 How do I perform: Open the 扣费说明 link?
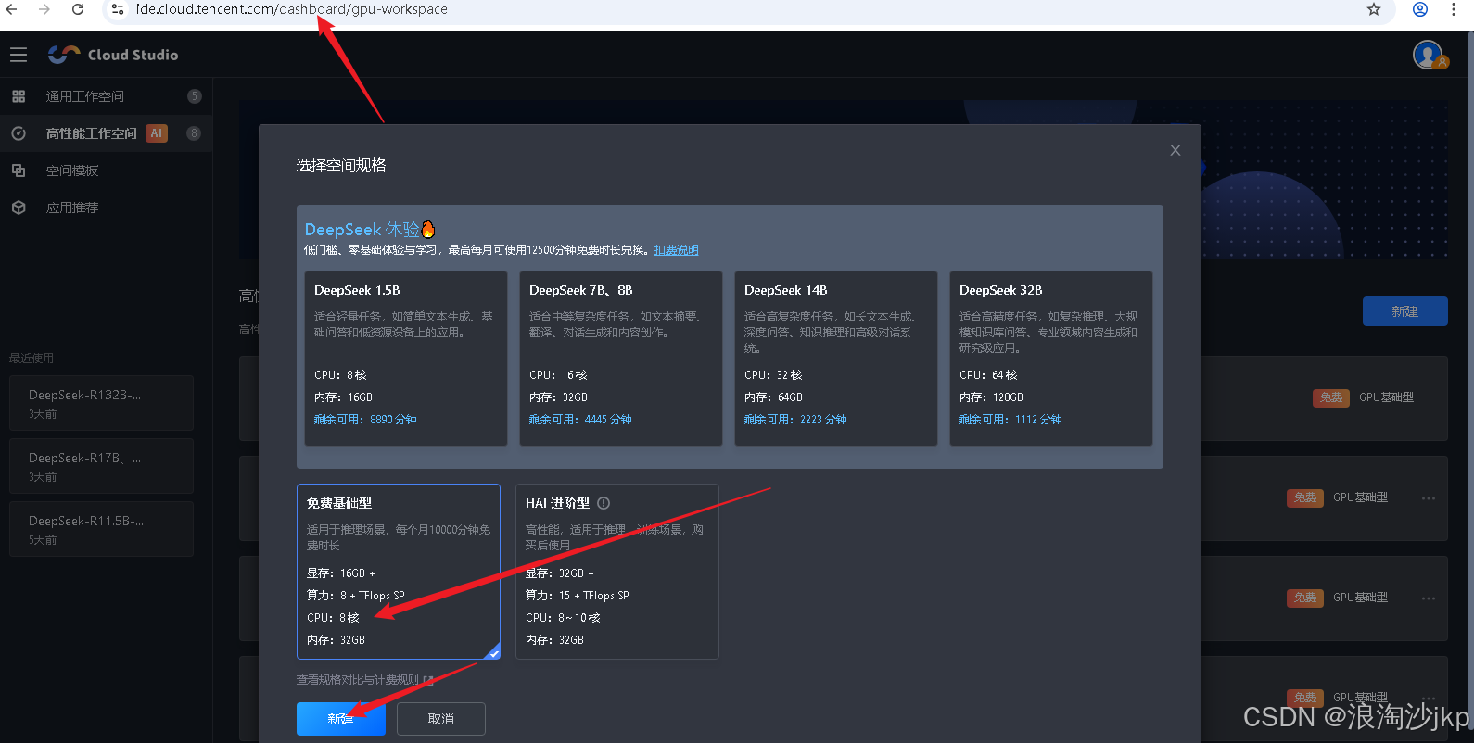(677, 250)
